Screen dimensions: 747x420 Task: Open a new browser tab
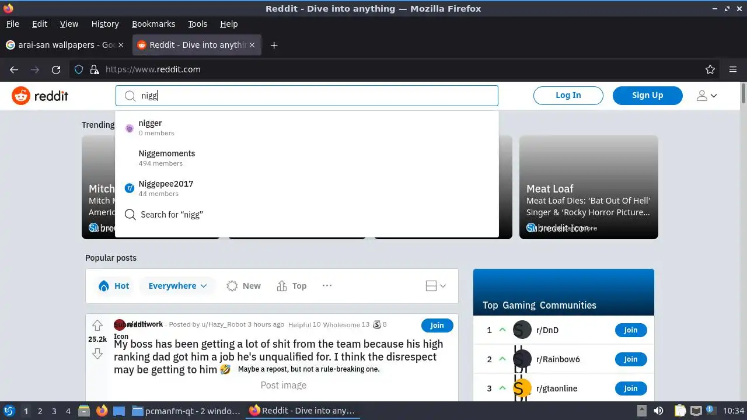pyautogui.click(x=274, y=45)
